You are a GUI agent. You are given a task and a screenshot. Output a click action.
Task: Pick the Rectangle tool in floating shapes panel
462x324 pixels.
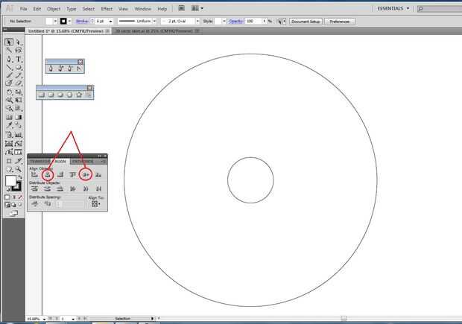pos(42,95)
